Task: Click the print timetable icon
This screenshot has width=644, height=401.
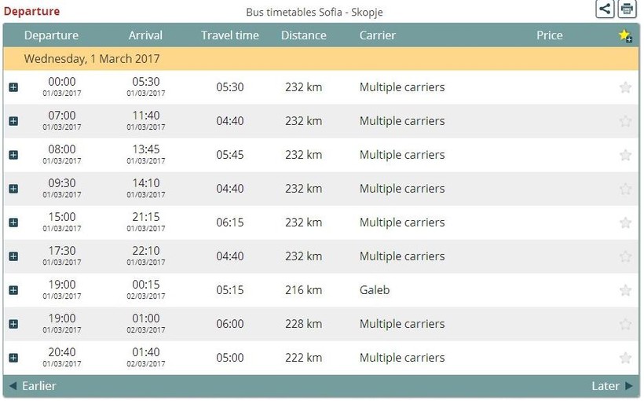Action: (626, 9)
